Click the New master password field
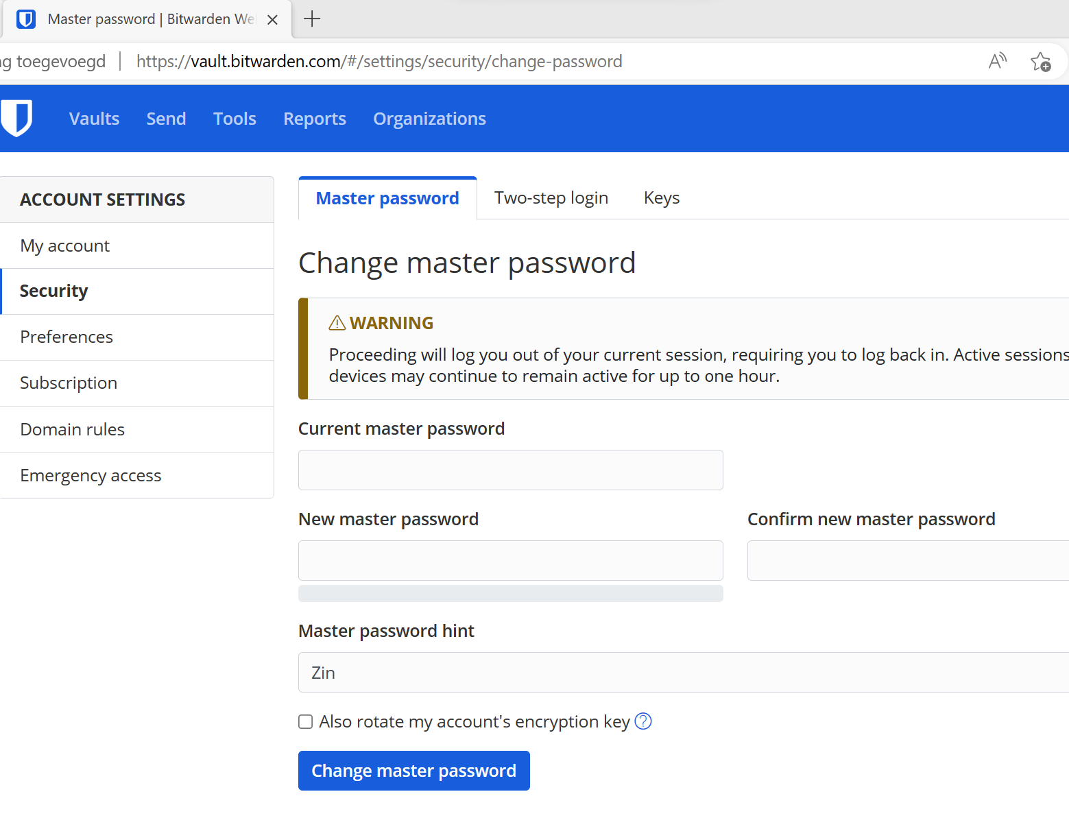 pyautogui.click(x=510, y=560)
